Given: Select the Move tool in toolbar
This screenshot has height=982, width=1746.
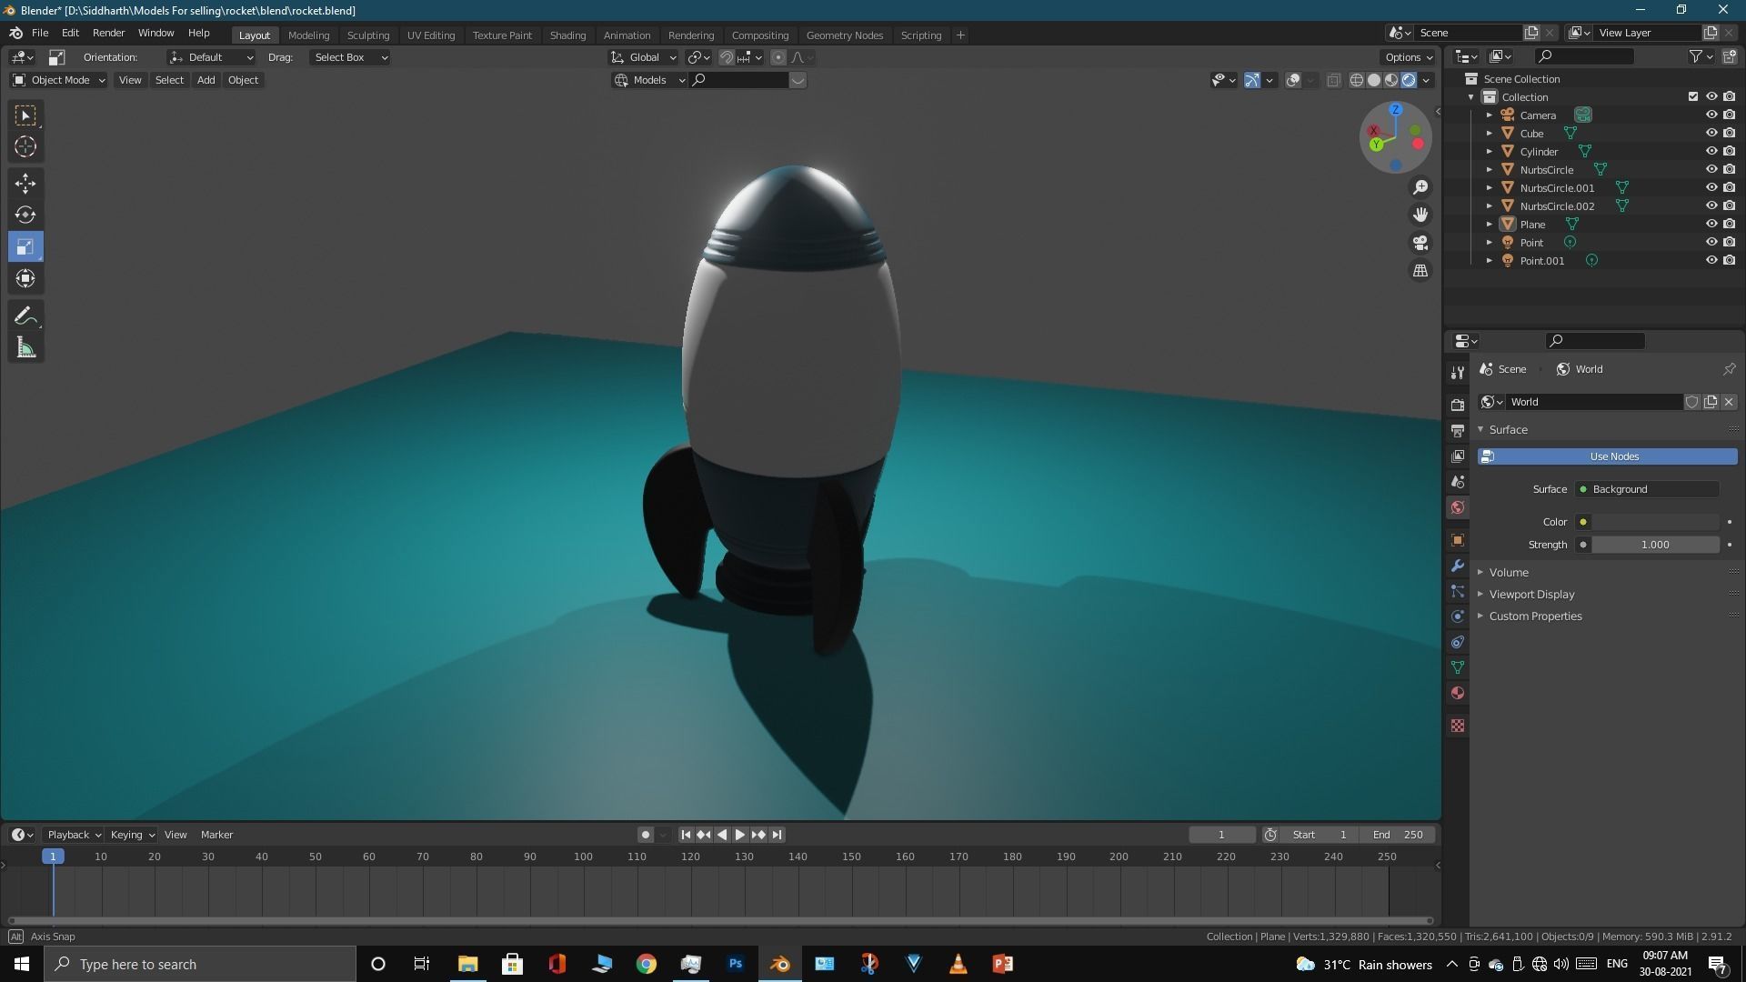Looking at the screenshot, I should coord(25,183).
